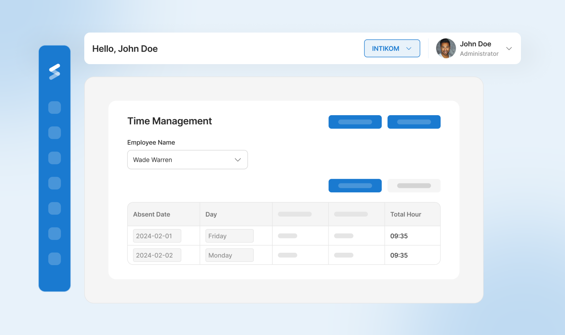
Task: Click the fourth sidebar navigation icon
Action: 55,183
